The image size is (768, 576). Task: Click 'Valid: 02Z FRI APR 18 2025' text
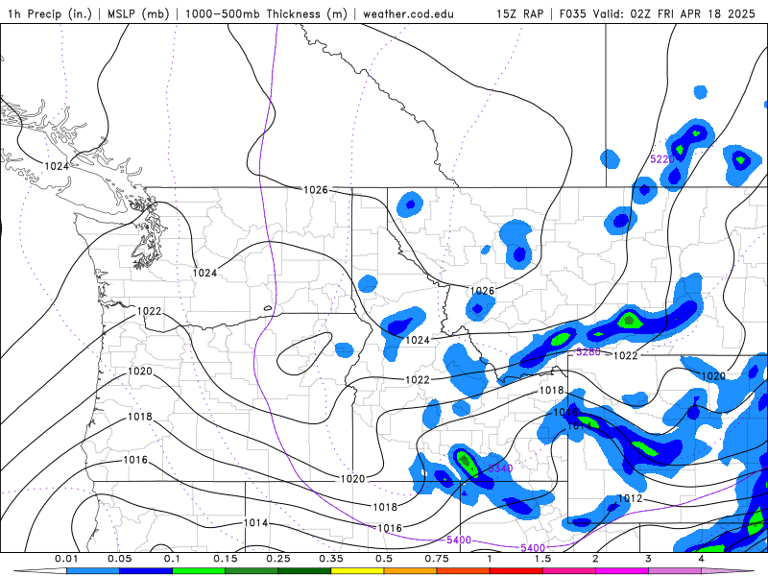674,13
